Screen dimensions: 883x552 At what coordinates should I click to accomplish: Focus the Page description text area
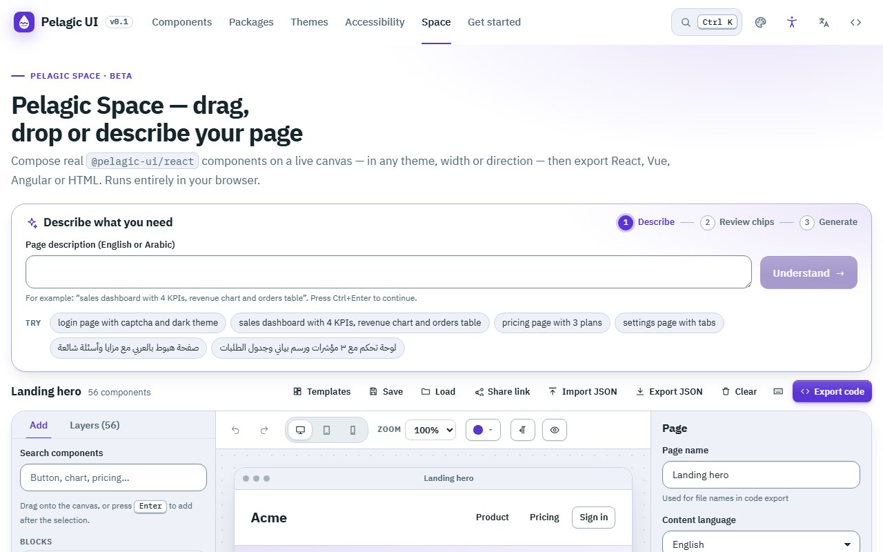(388, 272)
